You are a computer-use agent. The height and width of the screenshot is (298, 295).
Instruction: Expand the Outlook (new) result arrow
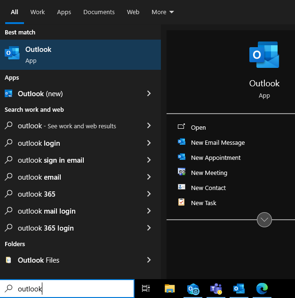[149, 94]
